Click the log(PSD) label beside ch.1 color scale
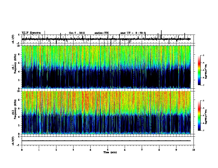Image resolution: width=218 pixels, height=168 pixels. [x=206, y=72]
